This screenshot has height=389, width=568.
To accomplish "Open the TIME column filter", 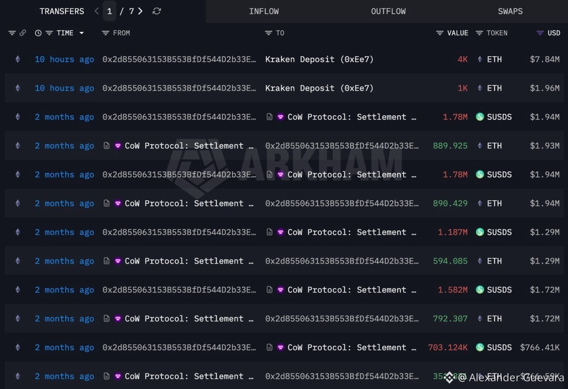I will click(49, 33).
